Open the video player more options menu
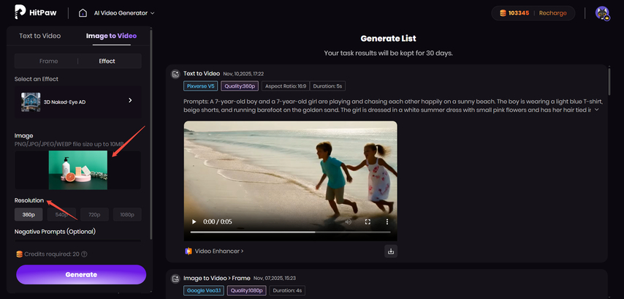 [x=387, y=222]
